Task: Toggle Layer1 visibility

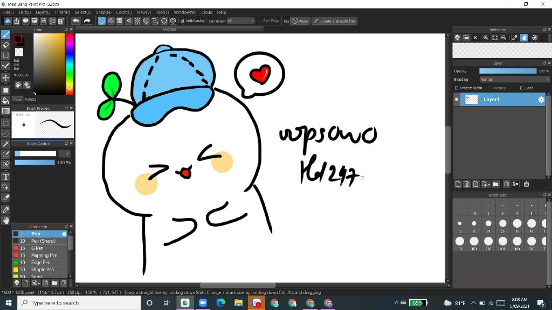Action: 457,100
